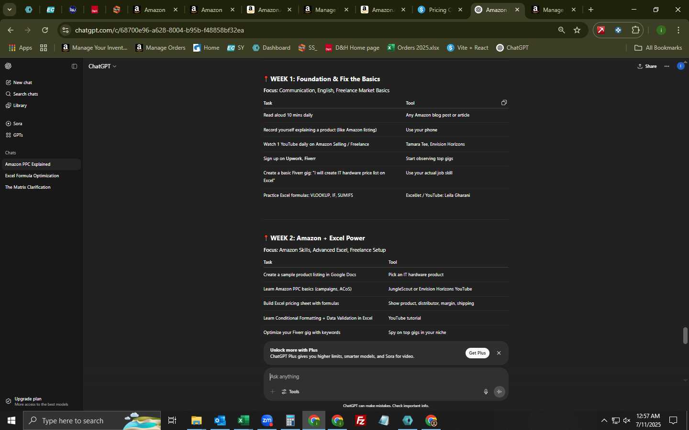
Task: Switch to the last Manage tab
Action: [x=554, y=10]
